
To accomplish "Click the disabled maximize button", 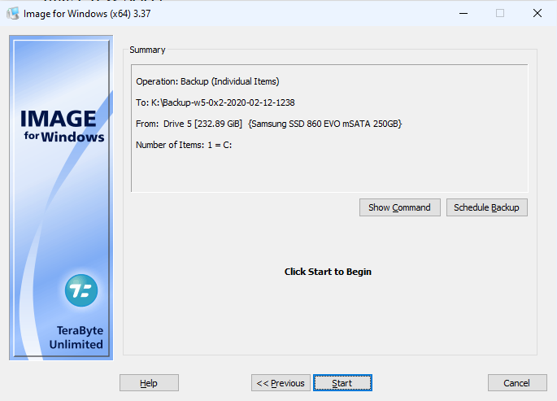I will click(x=500, y=14).
